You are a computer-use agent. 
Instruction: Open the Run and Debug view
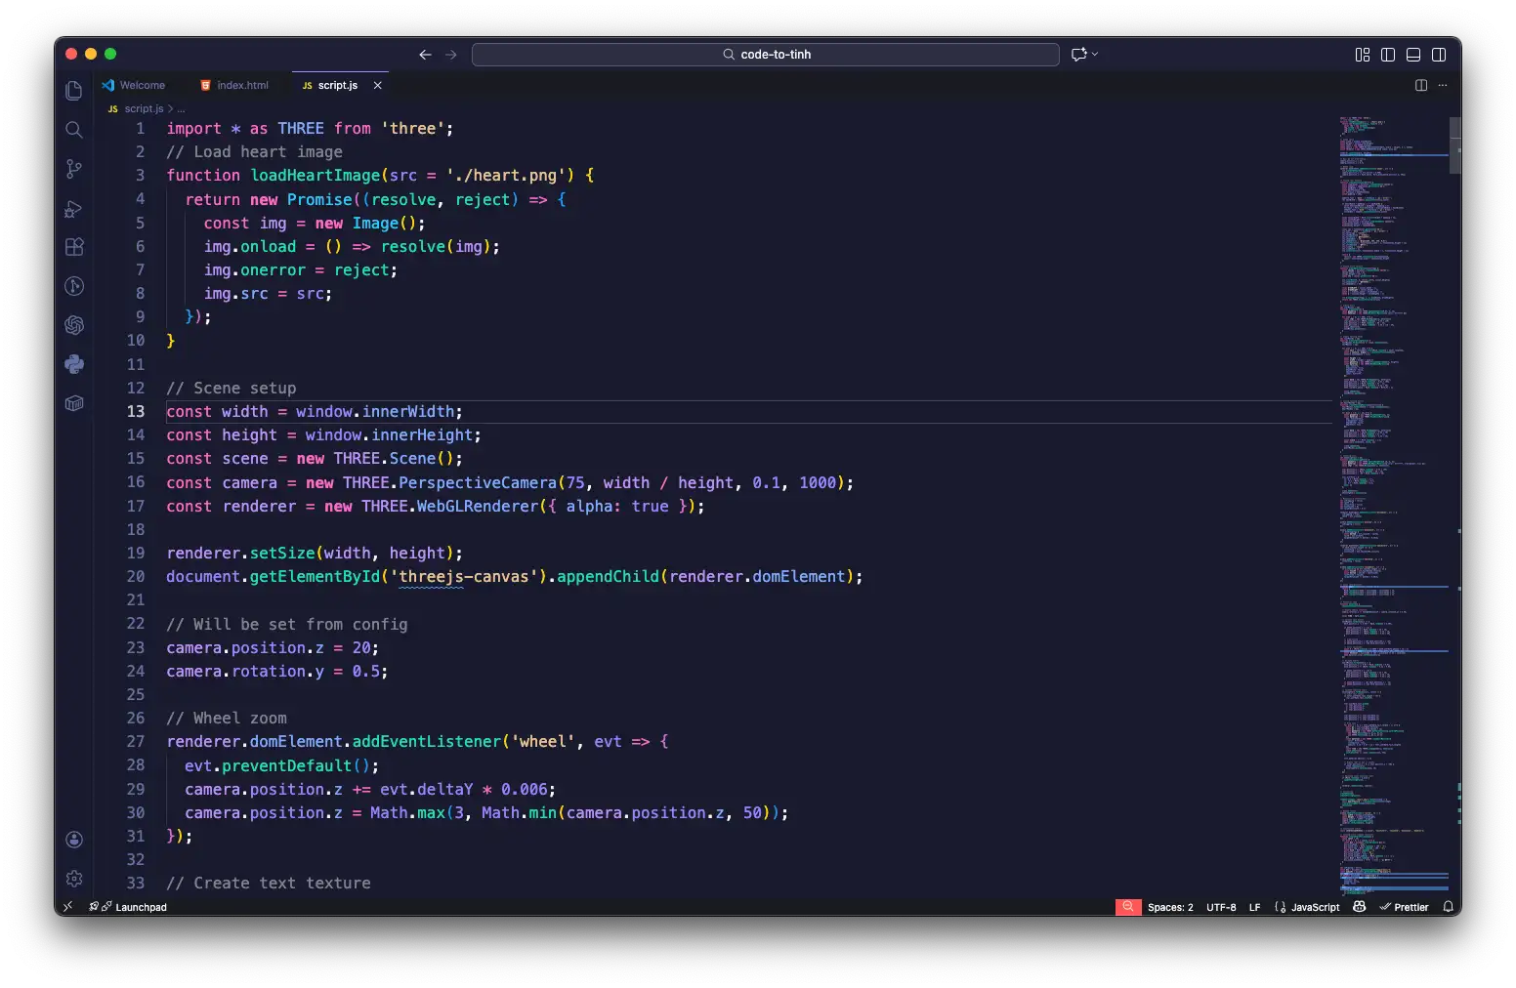[x=74, y=209]
